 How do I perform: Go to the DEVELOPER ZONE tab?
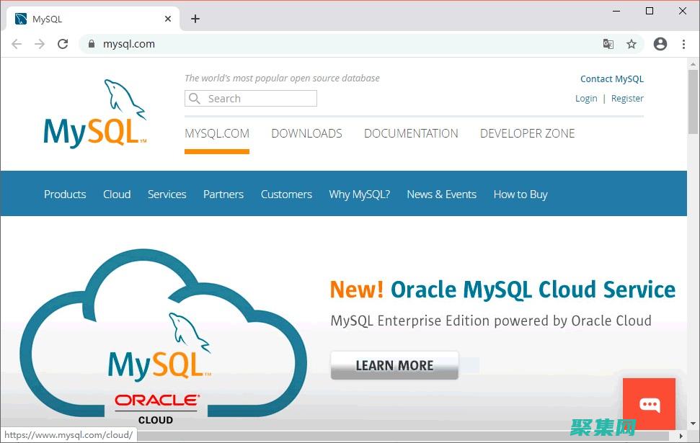pos(527,133)
